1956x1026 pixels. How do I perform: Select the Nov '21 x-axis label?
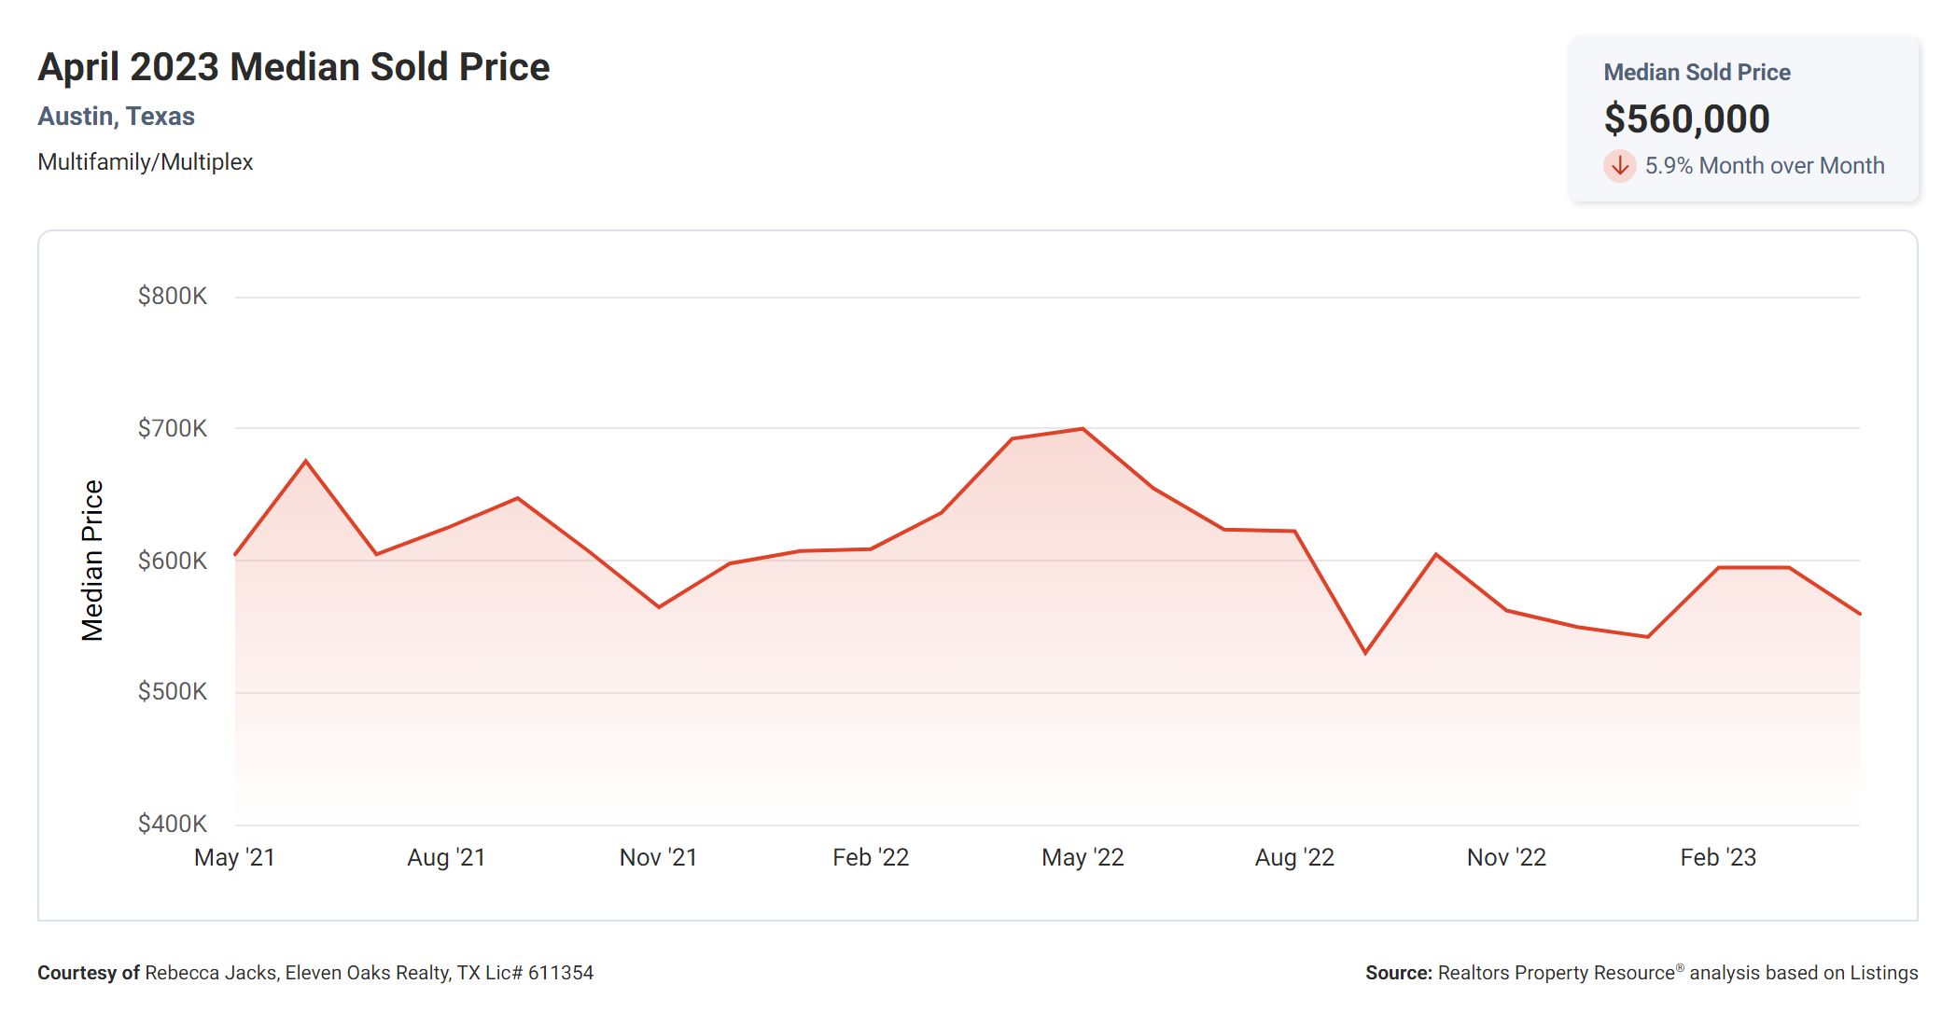(658, 858)
